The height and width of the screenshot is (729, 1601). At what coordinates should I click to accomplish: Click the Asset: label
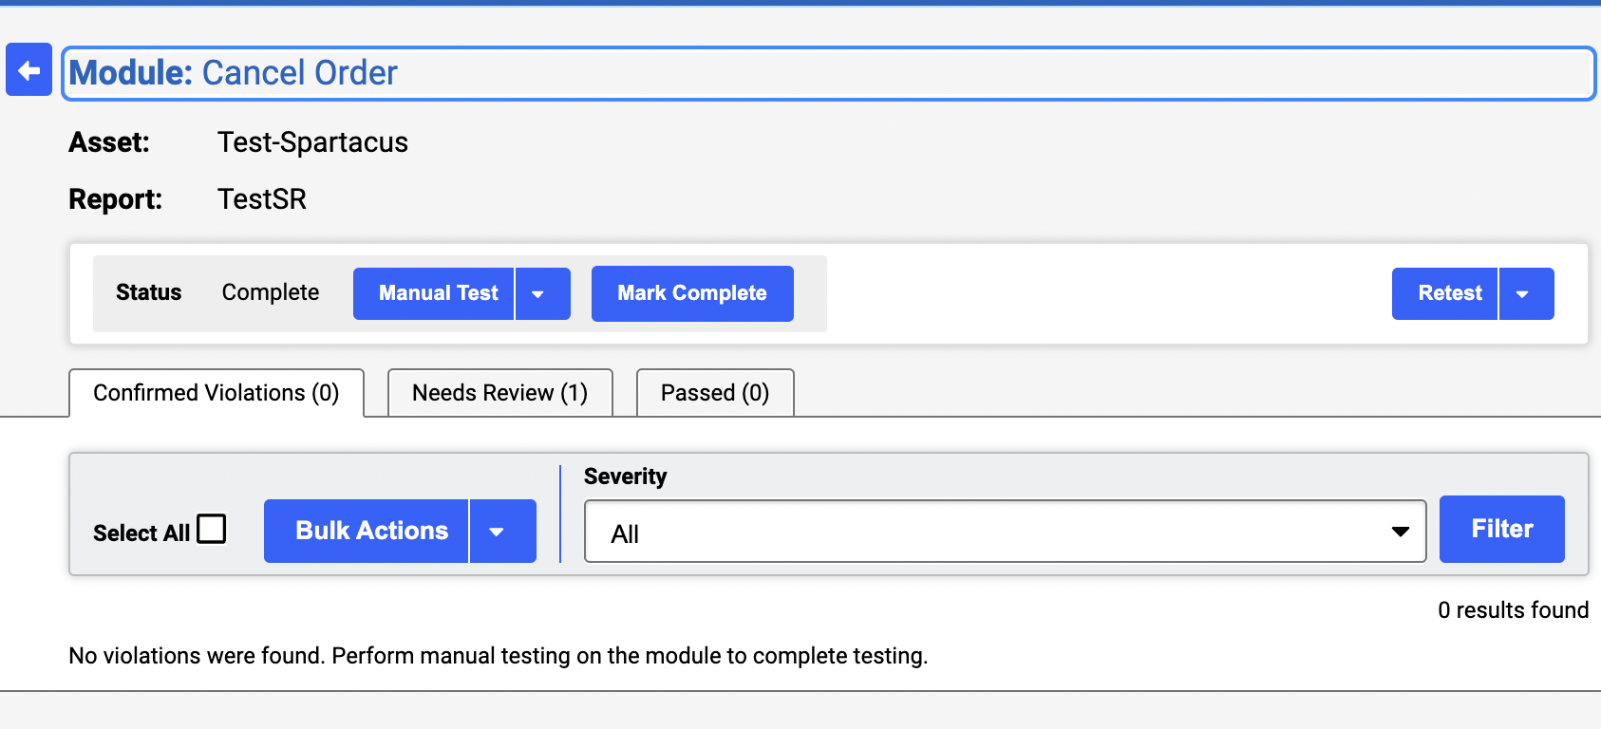pos(109,142)
